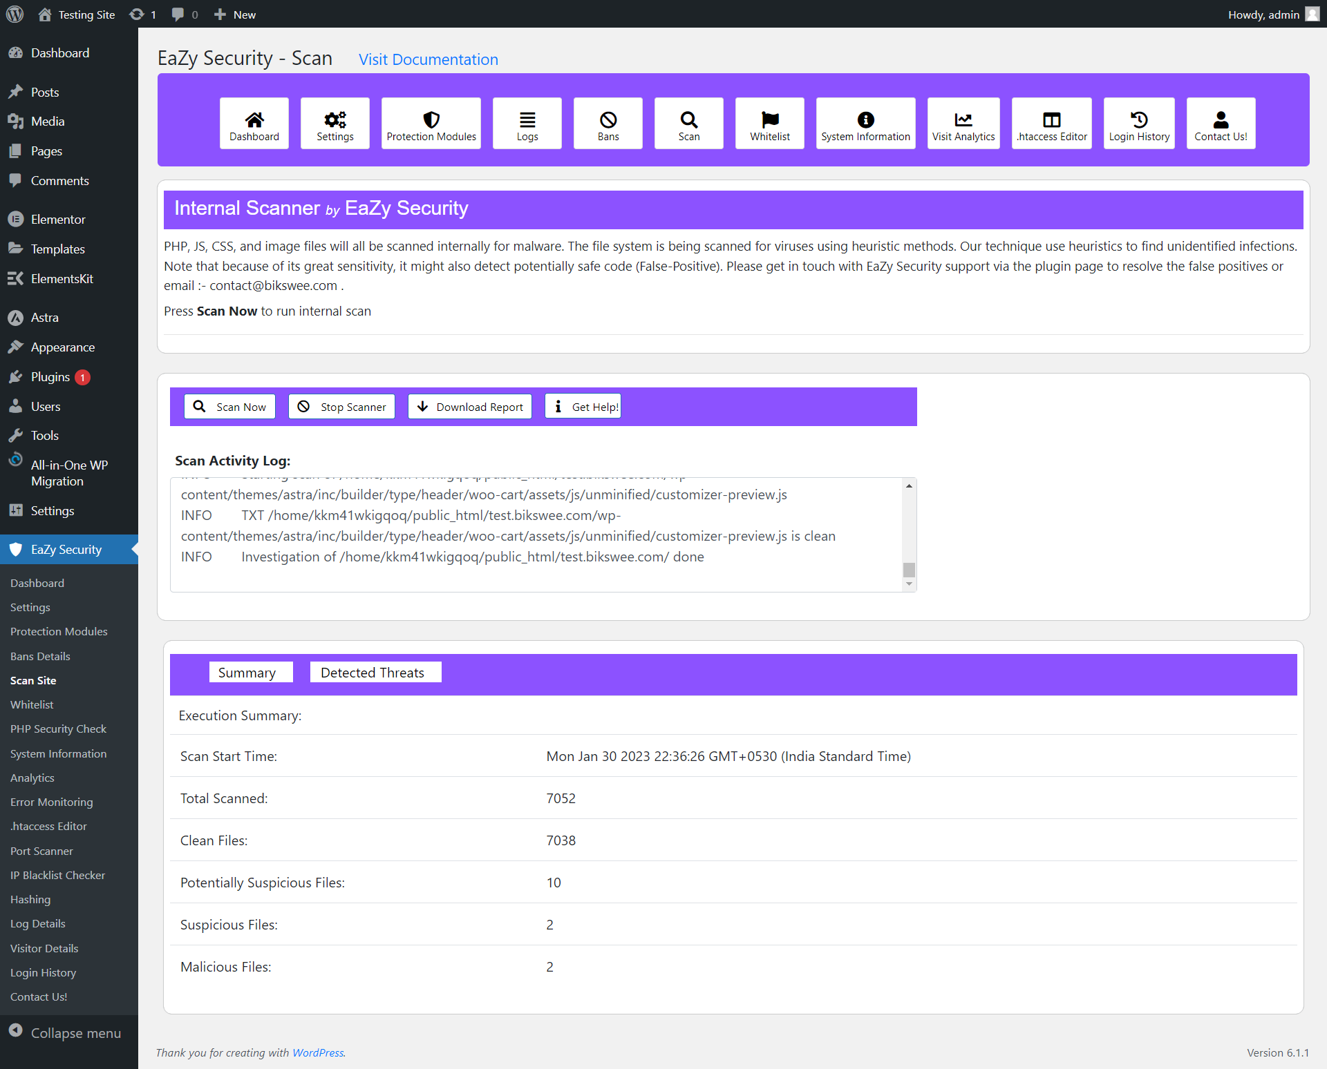This screenshot has width=1327, height=1069.
Task: Open the .htaccess Editor tile
Action: click(1052, 123)
